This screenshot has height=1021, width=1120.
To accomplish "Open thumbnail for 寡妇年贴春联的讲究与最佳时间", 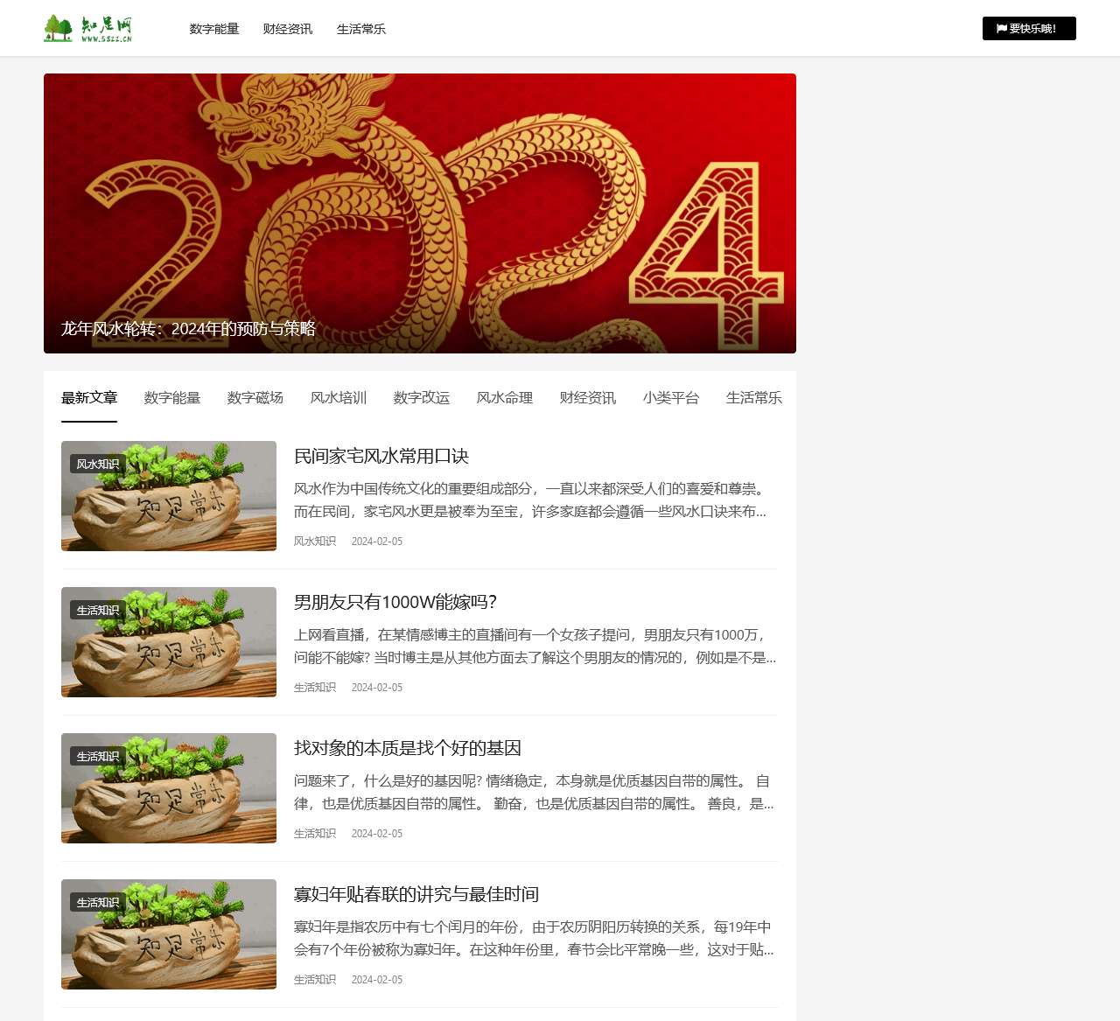I will tap(169, 934).
